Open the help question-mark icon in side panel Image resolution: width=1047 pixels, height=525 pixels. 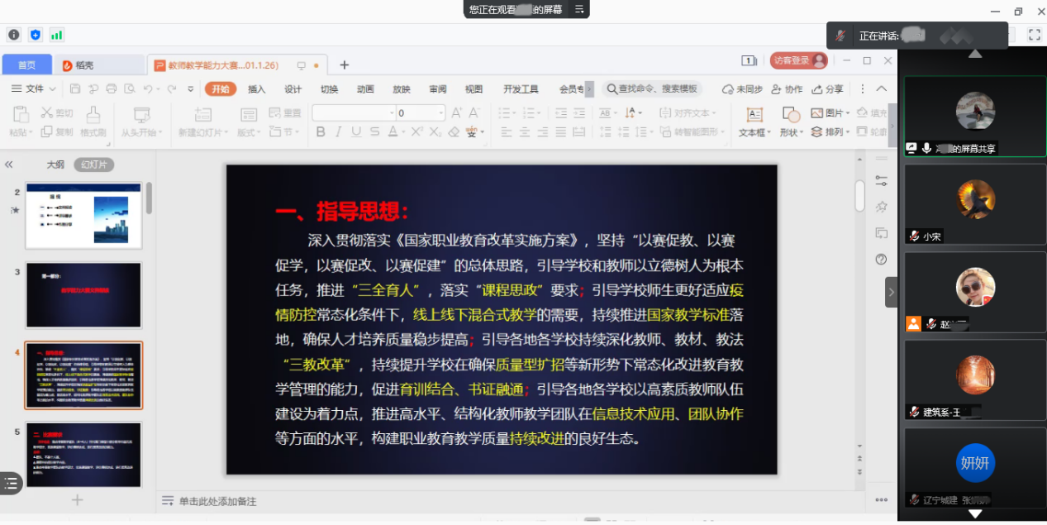[x=881, y=260]
